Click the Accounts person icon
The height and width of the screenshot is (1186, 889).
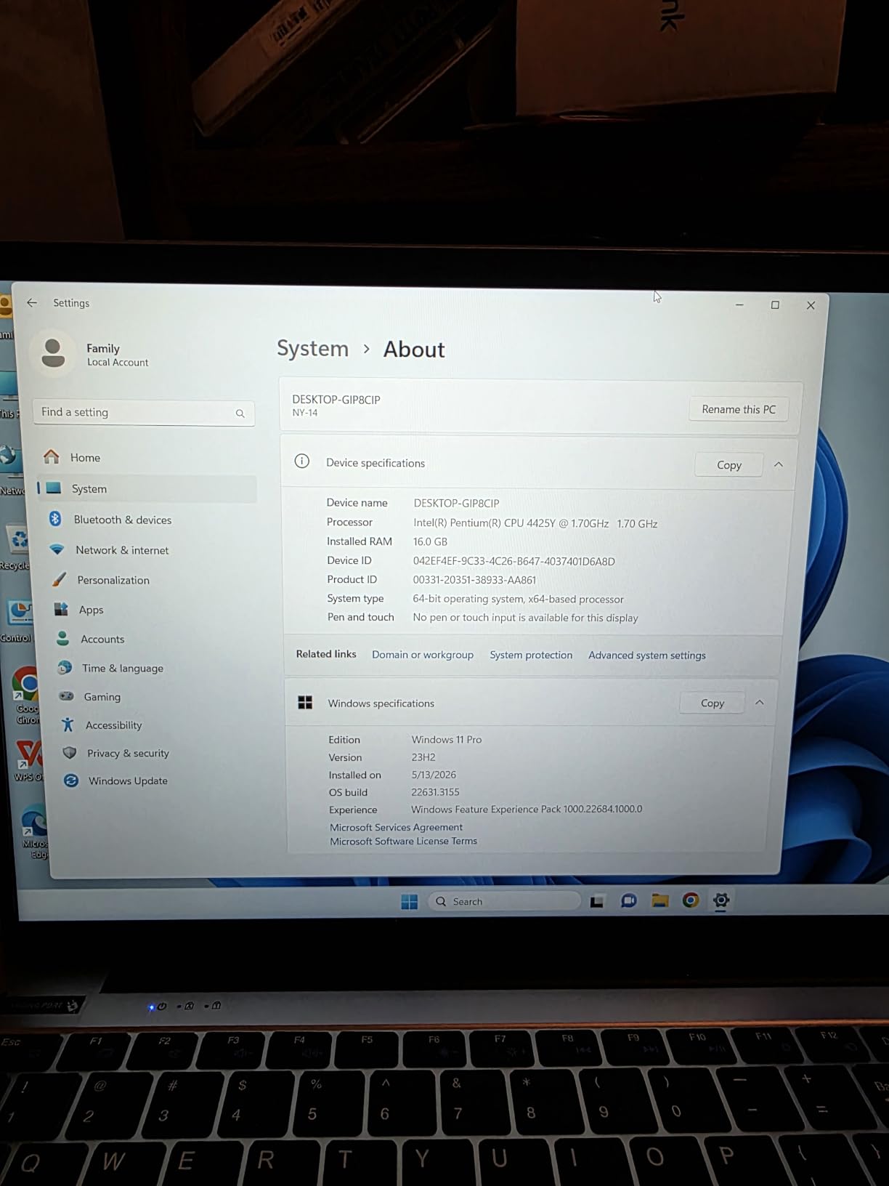click(x=62, y=638)
